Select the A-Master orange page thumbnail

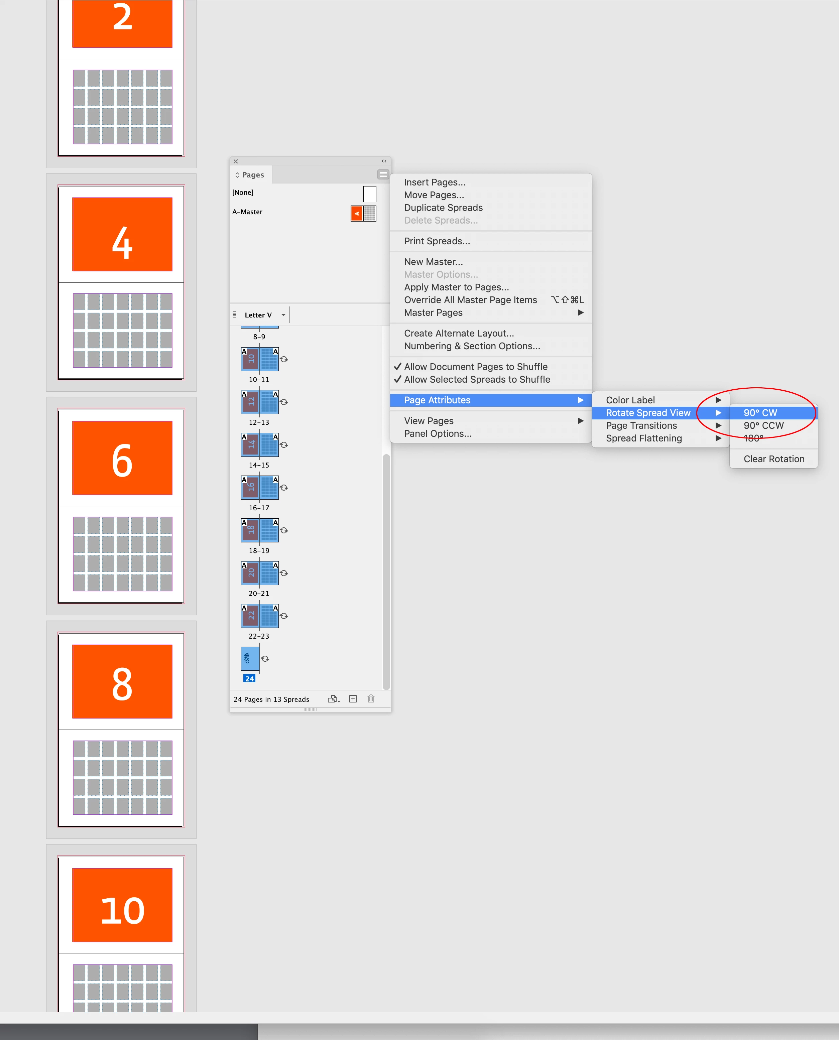[357, 213]
